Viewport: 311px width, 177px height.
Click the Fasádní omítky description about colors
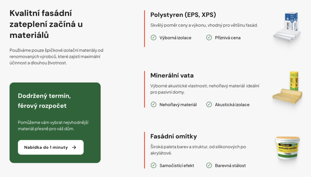click(198, 150)
